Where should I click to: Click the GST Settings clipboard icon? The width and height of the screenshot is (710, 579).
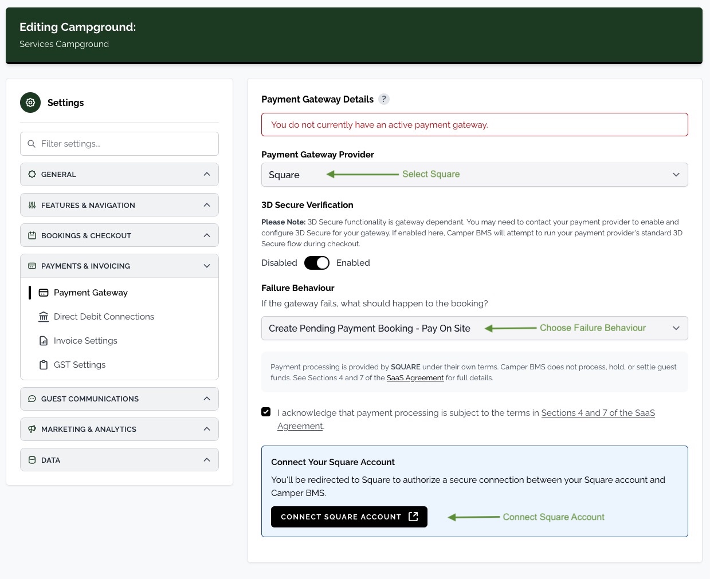pos(44,365)
